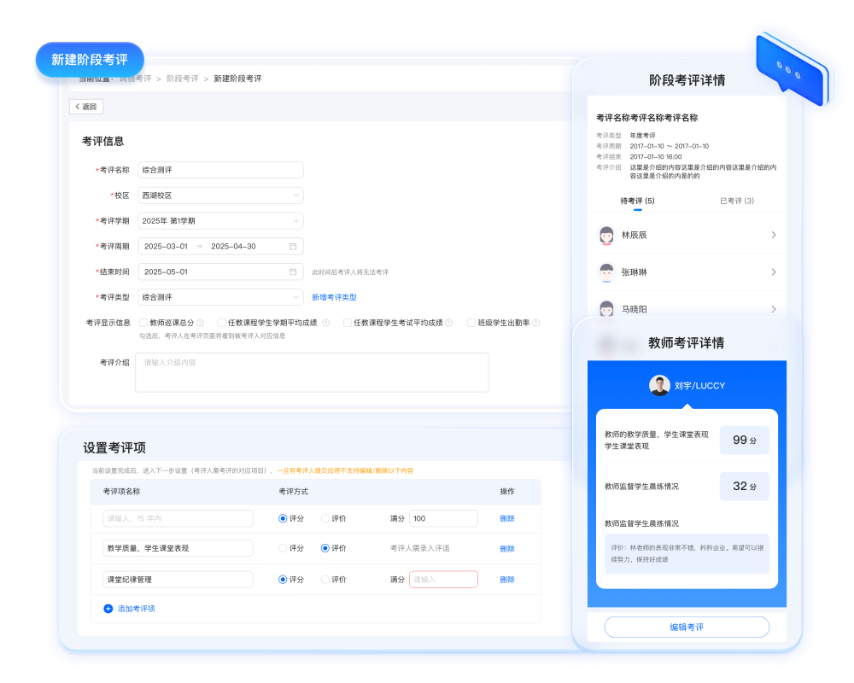The height and width of the screenshot is (683, 854).
Task: Click the 考评介绍 text area
Action: click(x=312, y=372)
